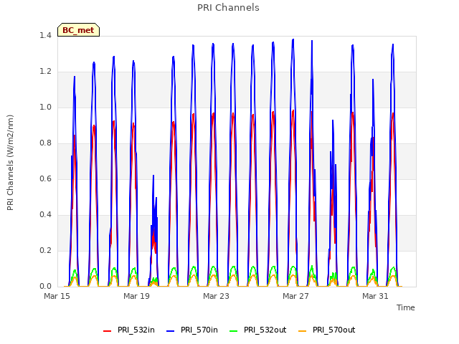The image size is (459, 344).
Task: Click the 1.4 y-axis tick label
Action: [x=45, y=36]
